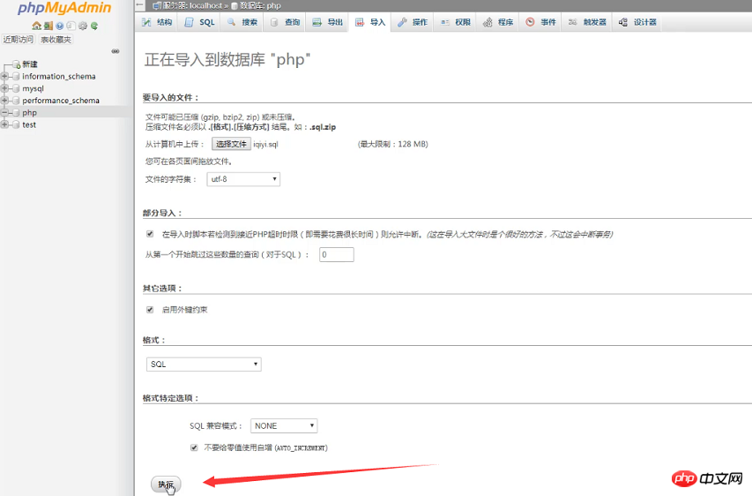Open the 操作 (Operations) tab

pos(413,22)
